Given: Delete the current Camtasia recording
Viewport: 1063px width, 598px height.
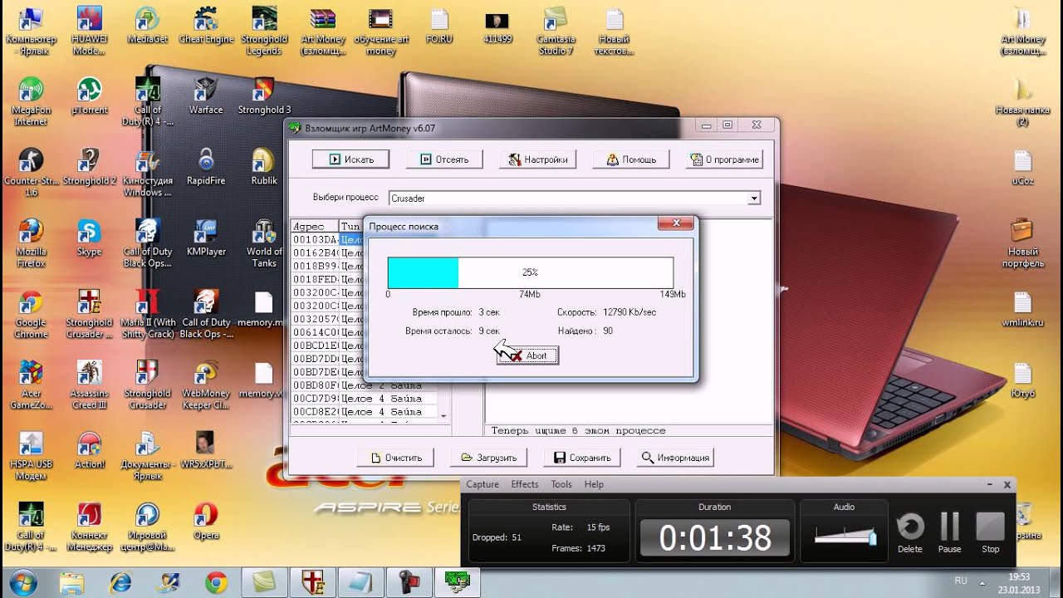Looking at the screenshot, I should [x=910, y=532].
